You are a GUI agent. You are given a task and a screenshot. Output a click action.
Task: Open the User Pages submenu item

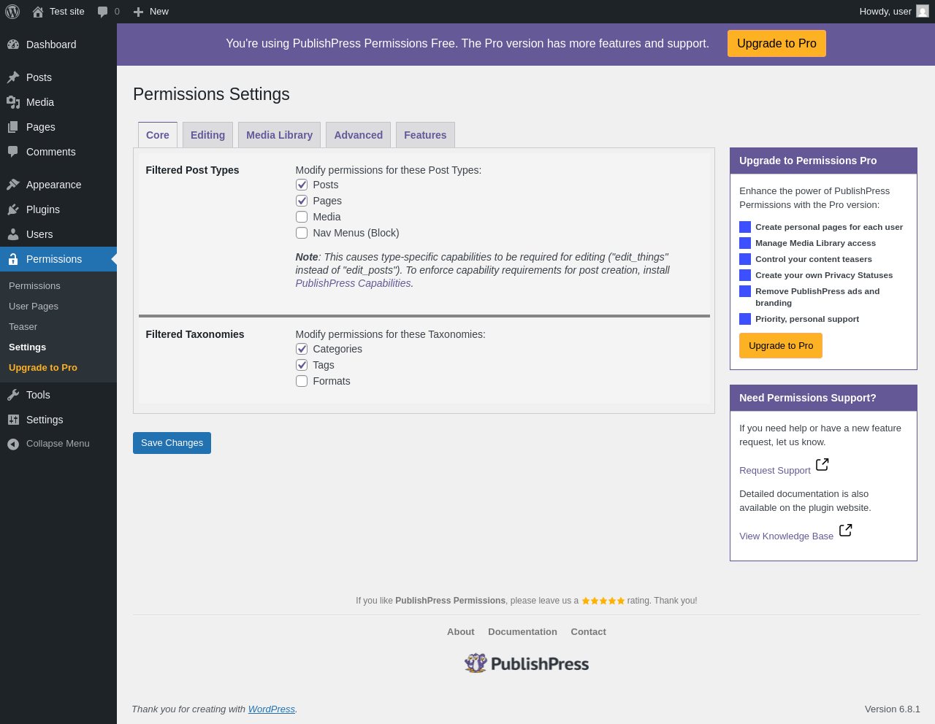pos(58,307)
